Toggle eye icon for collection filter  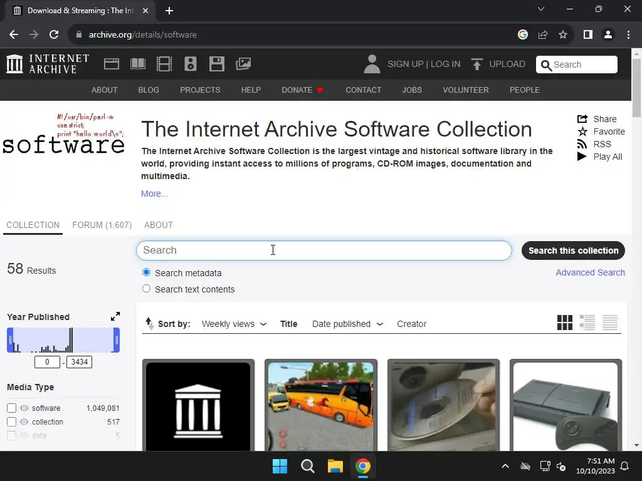coord(24,422)
